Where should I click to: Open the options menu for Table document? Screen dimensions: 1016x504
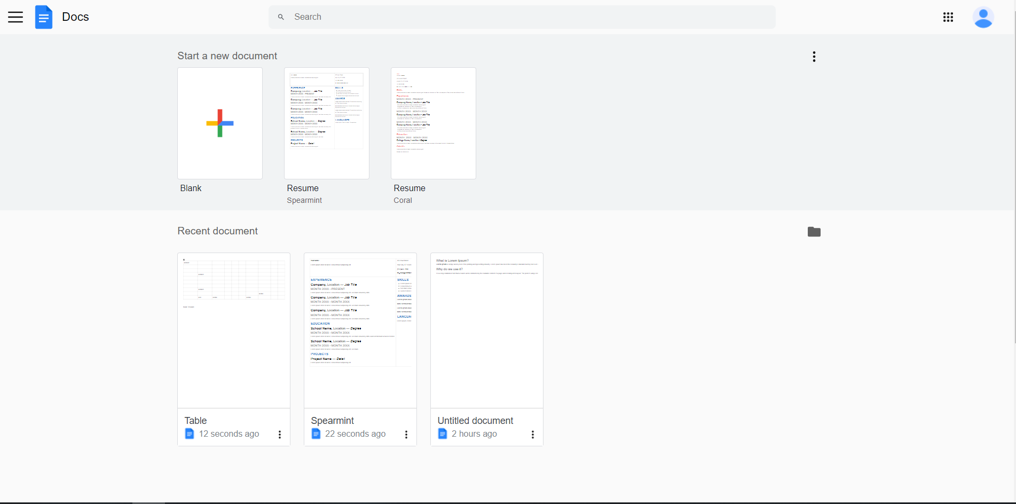279,434
